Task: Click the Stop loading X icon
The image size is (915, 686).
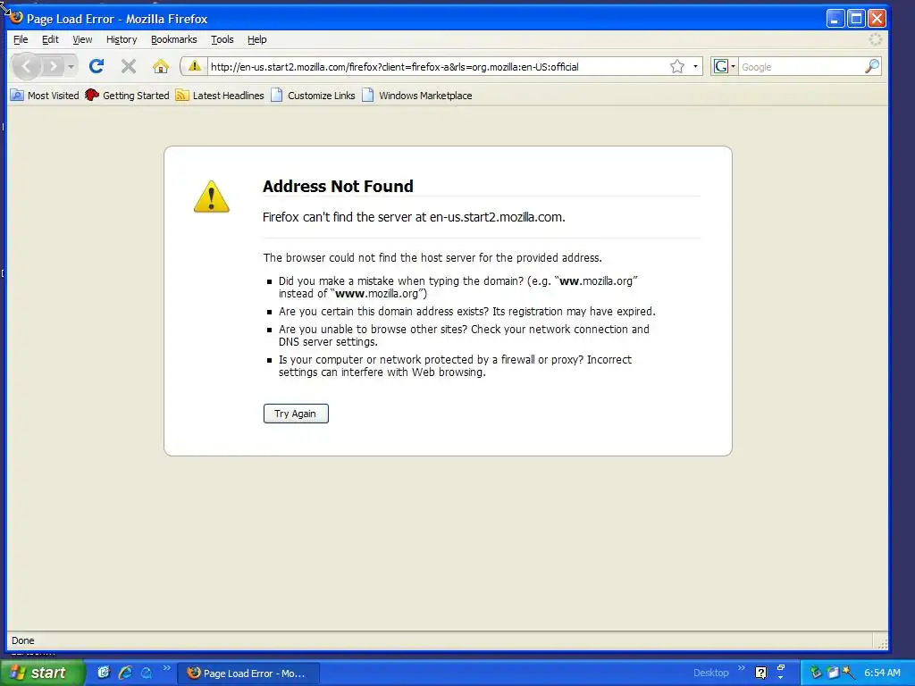Action: pyautogui.click(x=129, y=66)
